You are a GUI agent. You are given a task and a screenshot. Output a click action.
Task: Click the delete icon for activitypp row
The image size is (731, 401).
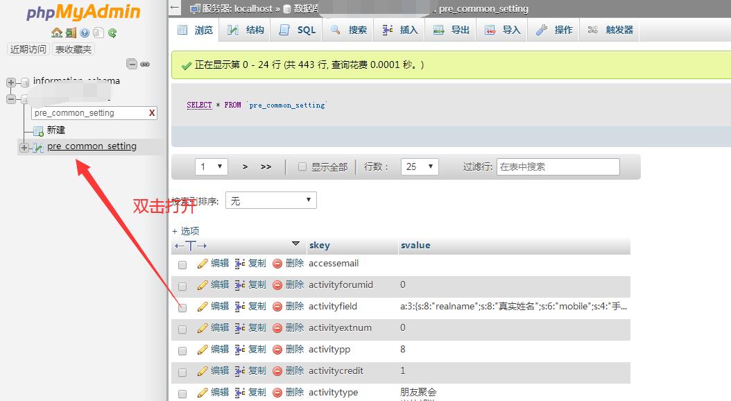(277, 350)
